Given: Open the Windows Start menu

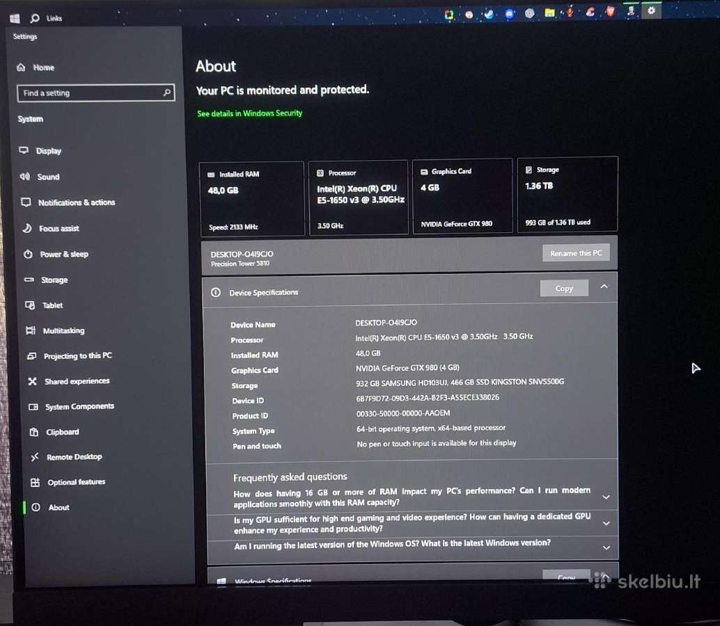Looking at the screenshot, I should [15, 18].
